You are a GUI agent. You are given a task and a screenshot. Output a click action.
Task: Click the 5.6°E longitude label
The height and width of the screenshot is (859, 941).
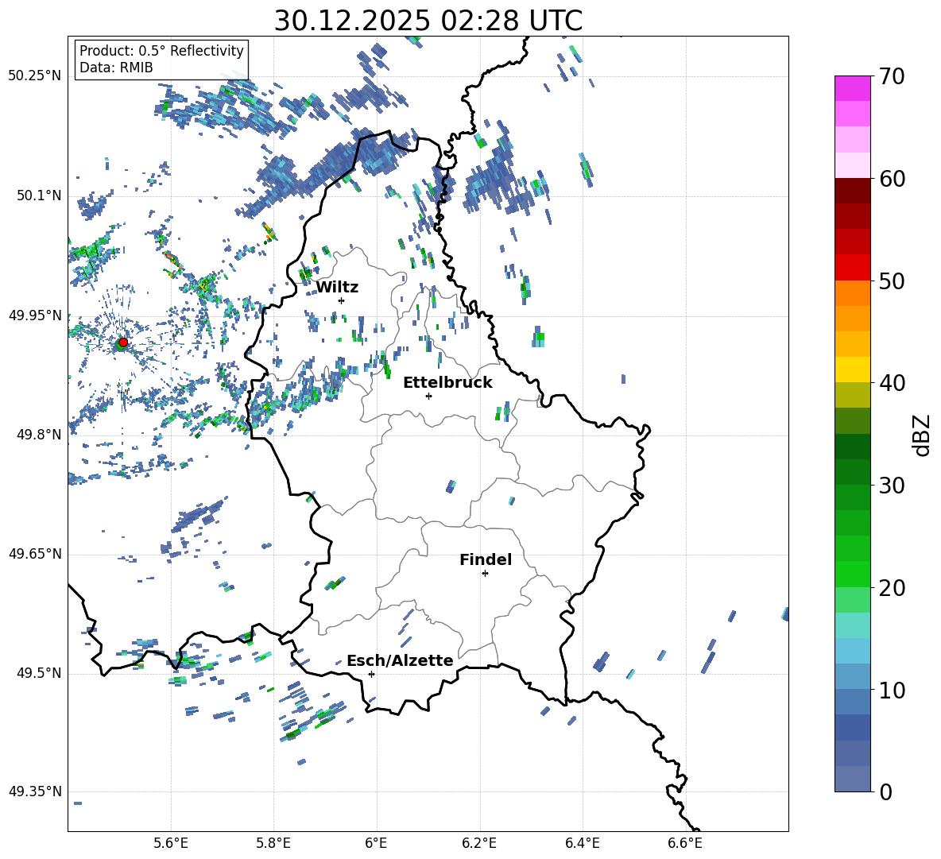coord(171,843)
